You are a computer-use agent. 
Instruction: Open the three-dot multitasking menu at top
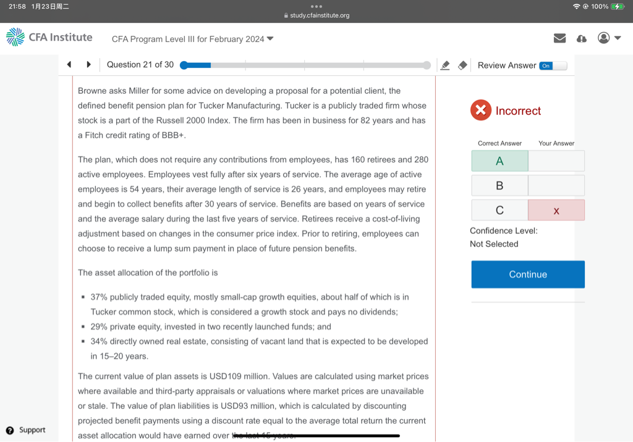316,6
